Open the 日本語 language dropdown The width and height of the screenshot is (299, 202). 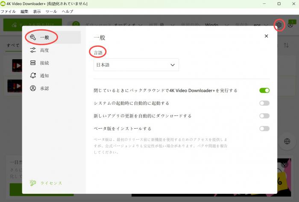(136, 65)
